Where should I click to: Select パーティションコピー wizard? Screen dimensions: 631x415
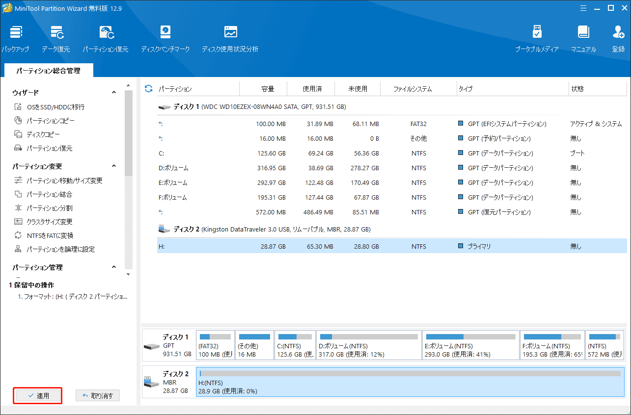[x=44, y=121]
